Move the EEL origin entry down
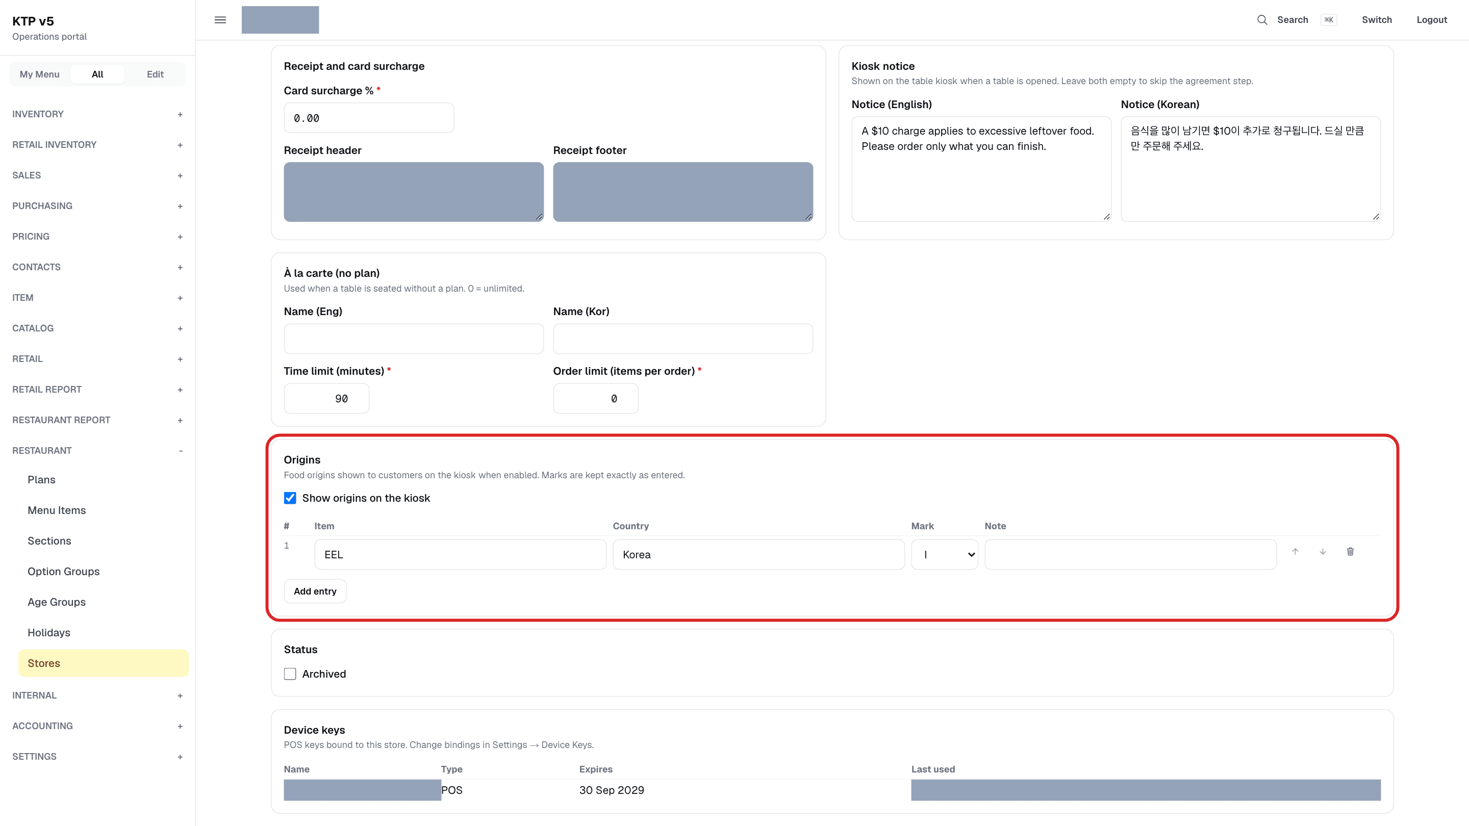 click(1323, 551)
